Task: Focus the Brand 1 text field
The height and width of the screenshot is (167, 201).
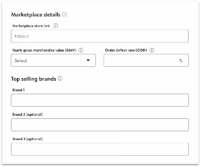Action: pos(100,100)
